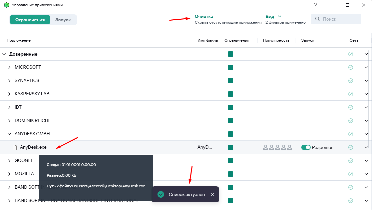Viewport: 372px width, 210px height.
Task: Sort by the Популярность column header
Action: point(276,40)
